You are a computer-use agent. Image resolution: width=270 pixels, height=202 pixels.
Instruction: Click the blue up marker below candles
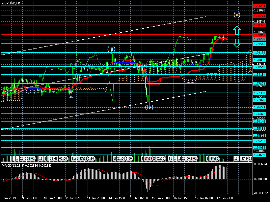tap(71, 97)
